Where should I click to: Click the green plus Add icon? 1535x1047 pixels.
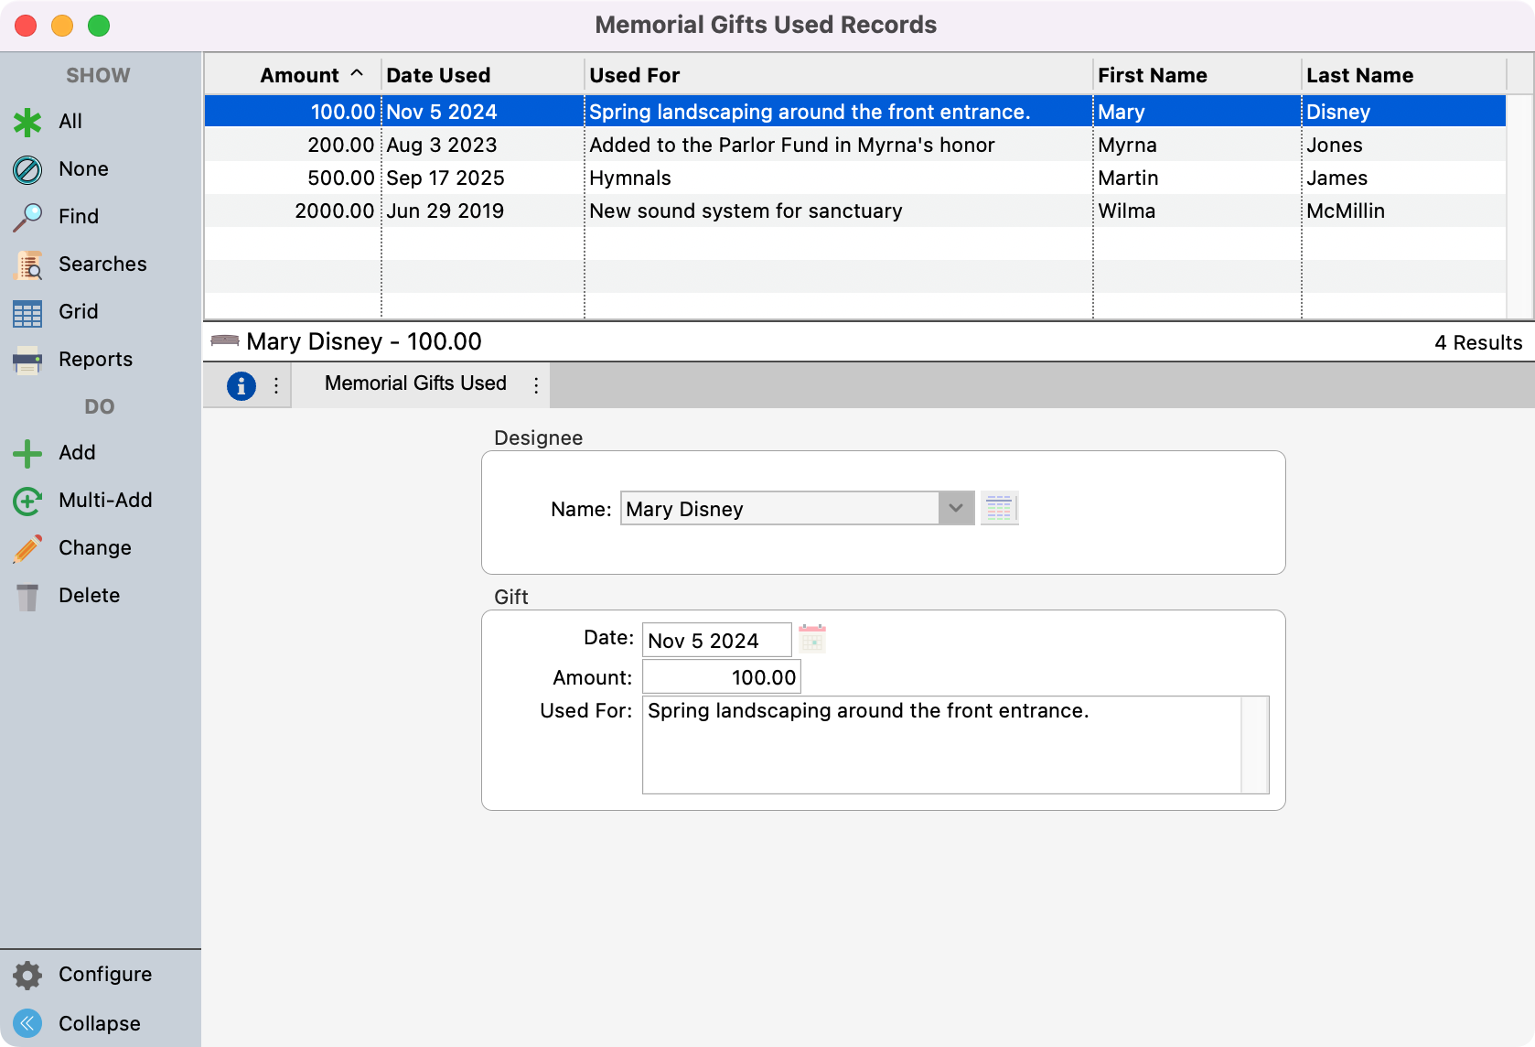(x=27, y=453)
